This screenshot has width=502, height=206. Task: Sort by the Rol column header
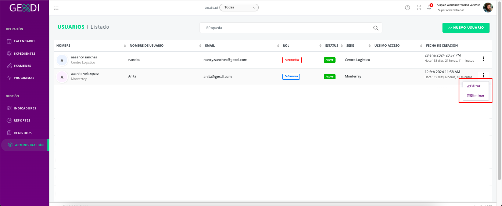(286, 46)
